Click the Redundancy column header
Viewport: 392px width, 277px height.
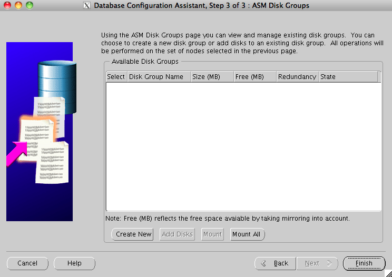click(297, 77)
